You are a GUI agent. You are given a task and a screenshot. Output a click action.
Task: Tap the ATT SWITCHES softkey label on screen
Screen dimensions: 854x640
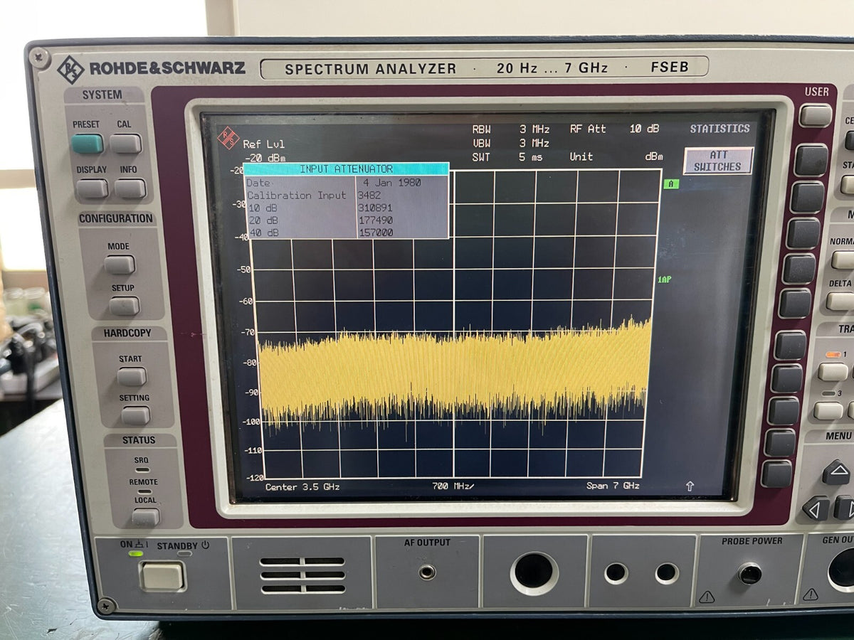coord(718,161)
